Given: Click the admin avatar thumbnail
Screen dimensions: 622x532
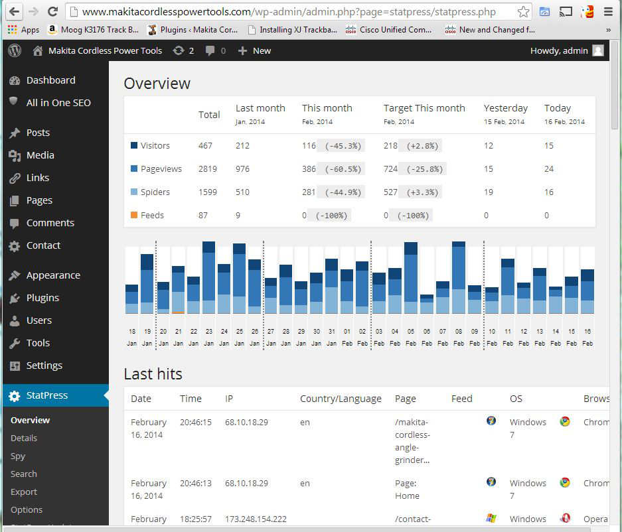Looking at the screenshot, I should pyautogui.click(x=598, y=50).
